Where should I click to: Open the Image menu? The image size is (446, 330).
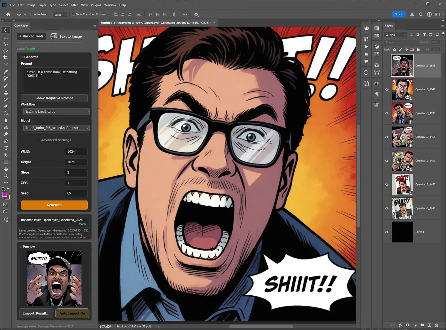(31, 5)
